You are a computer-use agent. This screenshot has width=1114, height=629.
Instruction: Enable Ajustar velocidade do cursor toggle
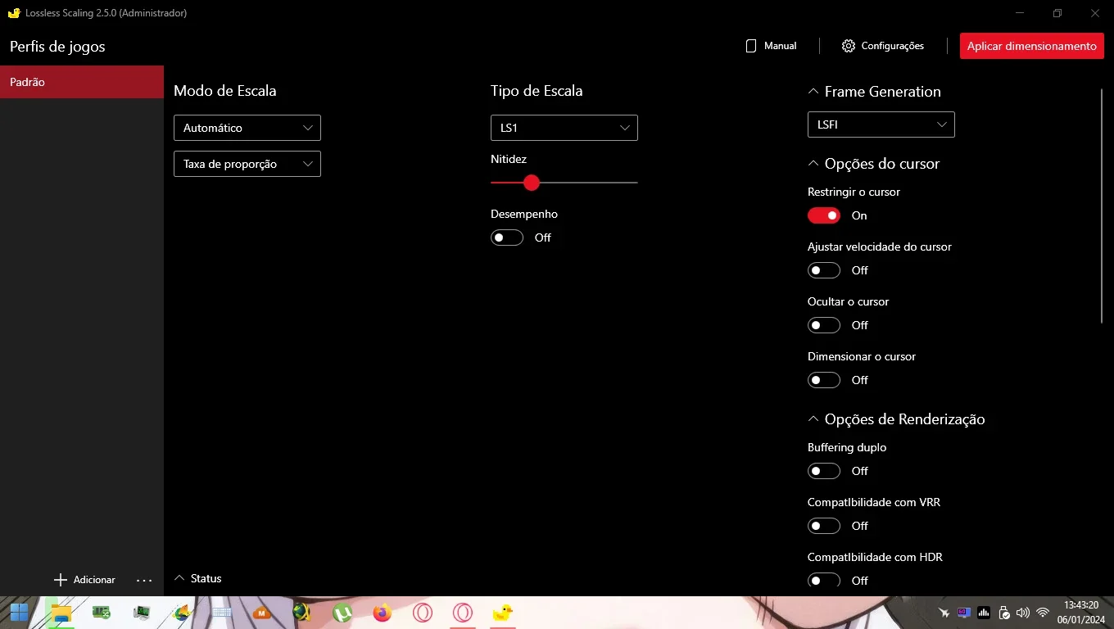(824, 270)
